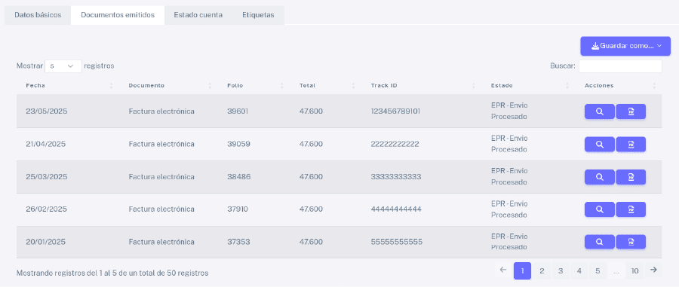Select date cell 26/02/2025

pos(46,209)
